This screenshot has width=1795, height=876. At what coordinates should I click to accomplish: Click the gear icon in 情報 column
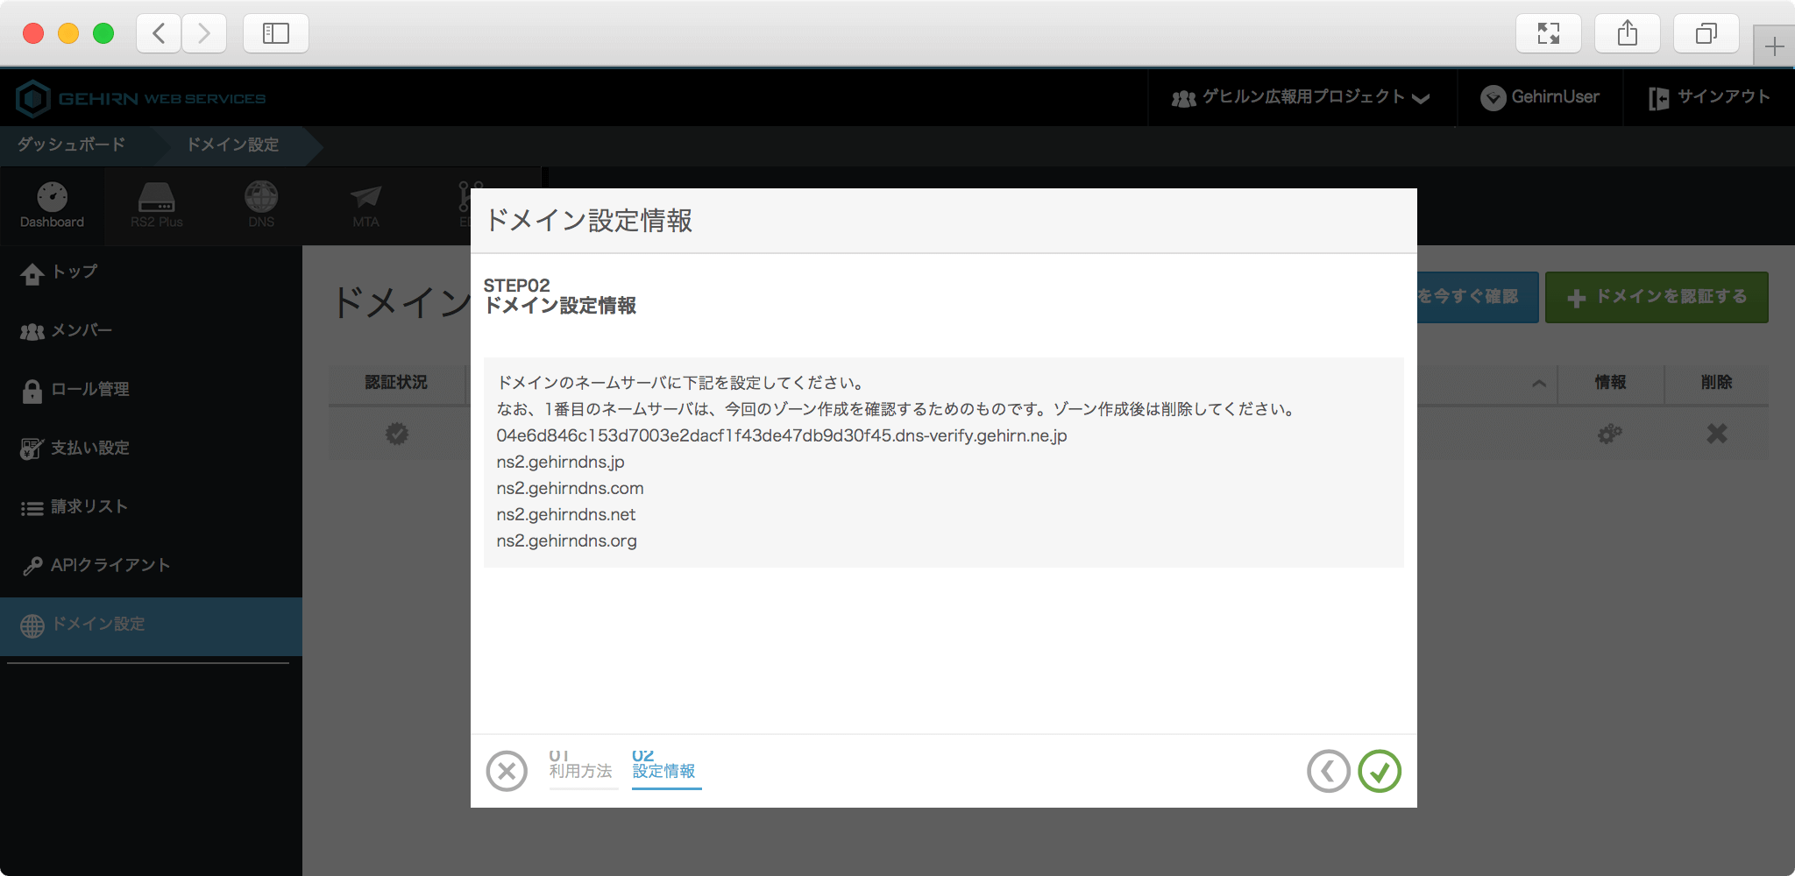point(1610,434)
